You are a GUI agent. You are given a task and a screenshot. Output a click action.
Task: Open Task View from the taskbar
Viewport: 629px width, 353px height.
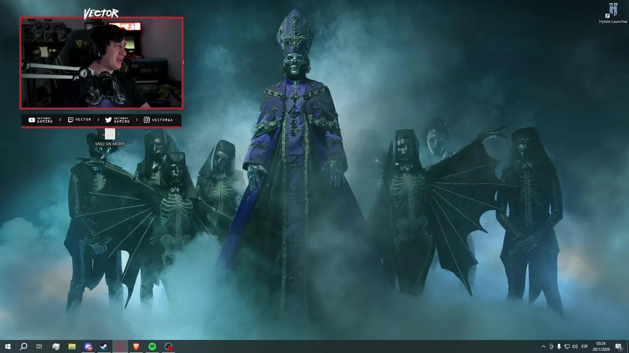click(x=39, y=347)
